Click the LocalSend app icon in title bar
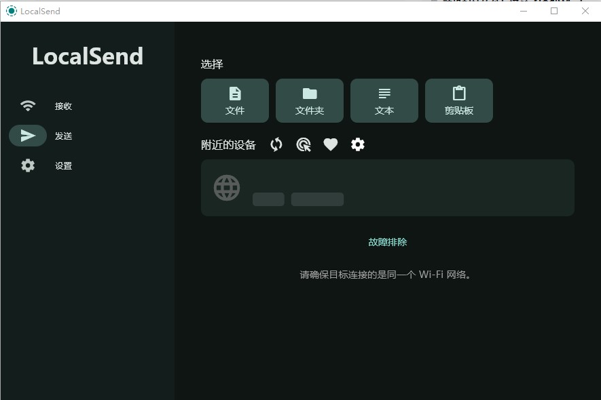Viewport: 601px width, 400px height. (x=12, y=11)
